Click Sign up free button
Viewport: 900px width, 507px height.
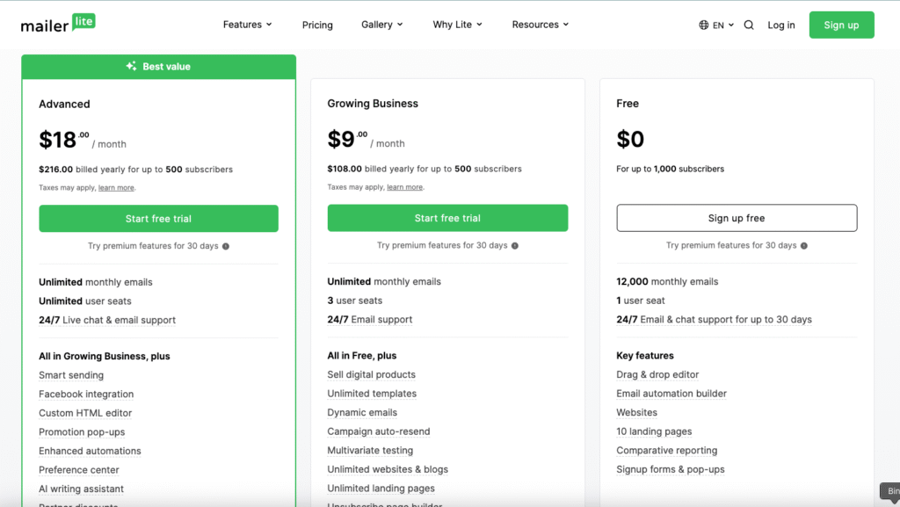click(737, 218)
